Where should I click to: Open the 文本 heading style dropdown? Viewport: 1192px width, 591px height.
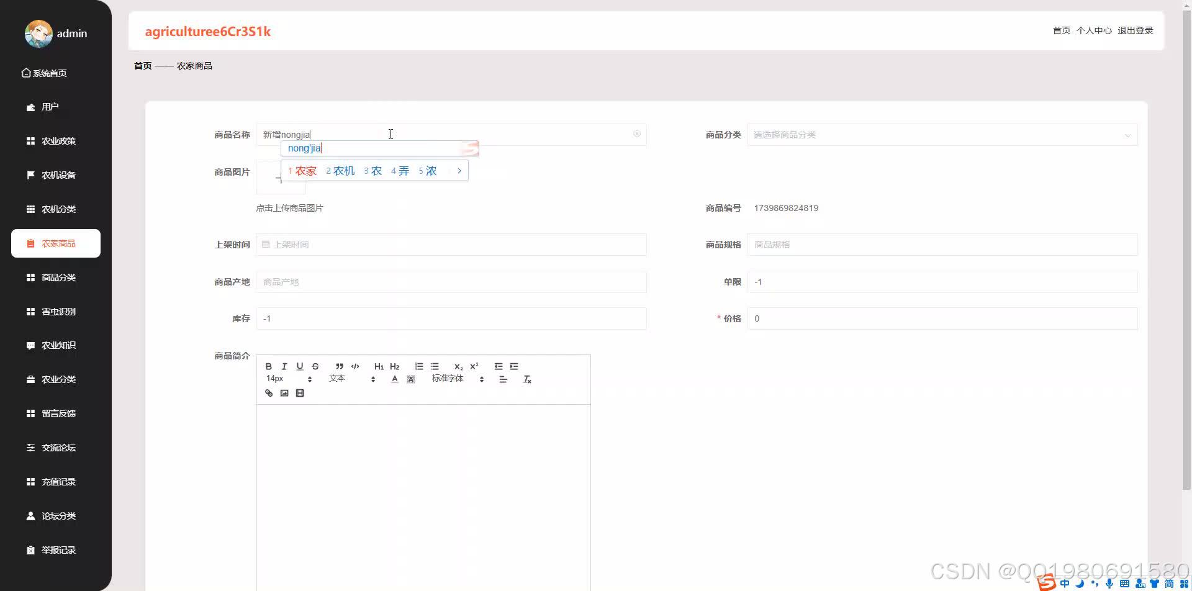click(x=352, y=379)
